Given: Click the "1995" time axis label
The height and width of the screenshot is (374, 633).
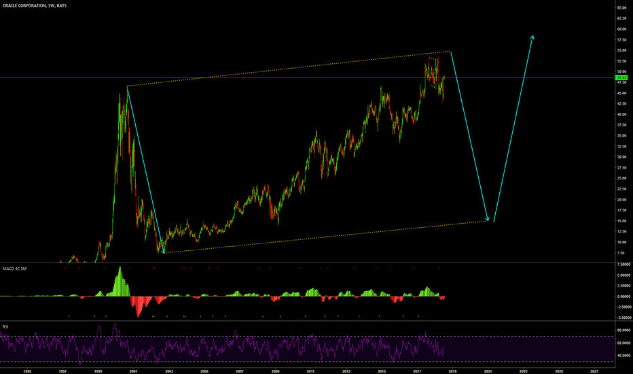Looking at the screenshot, I should [27, 371].
